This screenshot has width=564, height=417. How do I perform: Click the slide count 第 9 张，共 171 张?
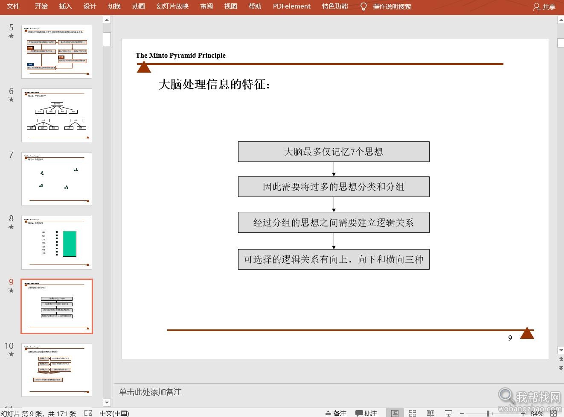(x=38, y=413)
